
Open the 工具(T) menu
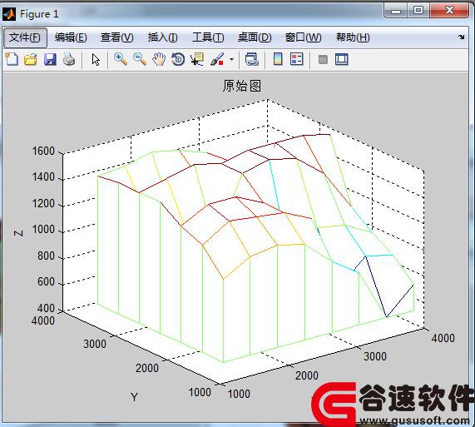(209, 37)
